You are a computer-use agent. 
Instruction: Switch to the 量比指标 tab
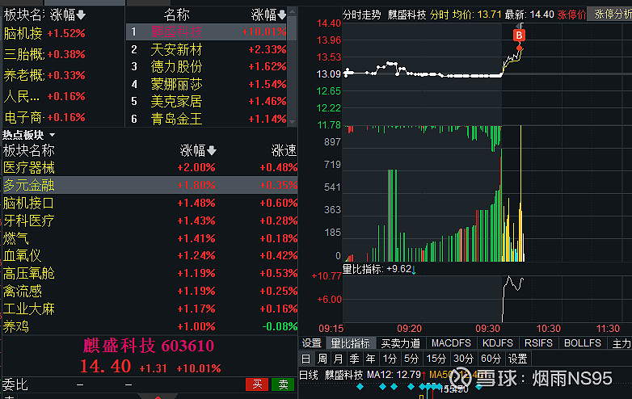click(x=350, y=343)
